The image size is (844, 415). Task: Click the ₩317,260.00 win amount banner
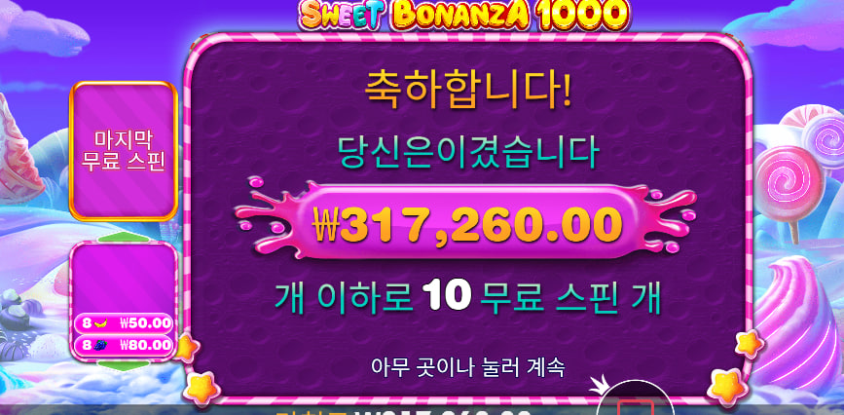(x=467, y=222)
